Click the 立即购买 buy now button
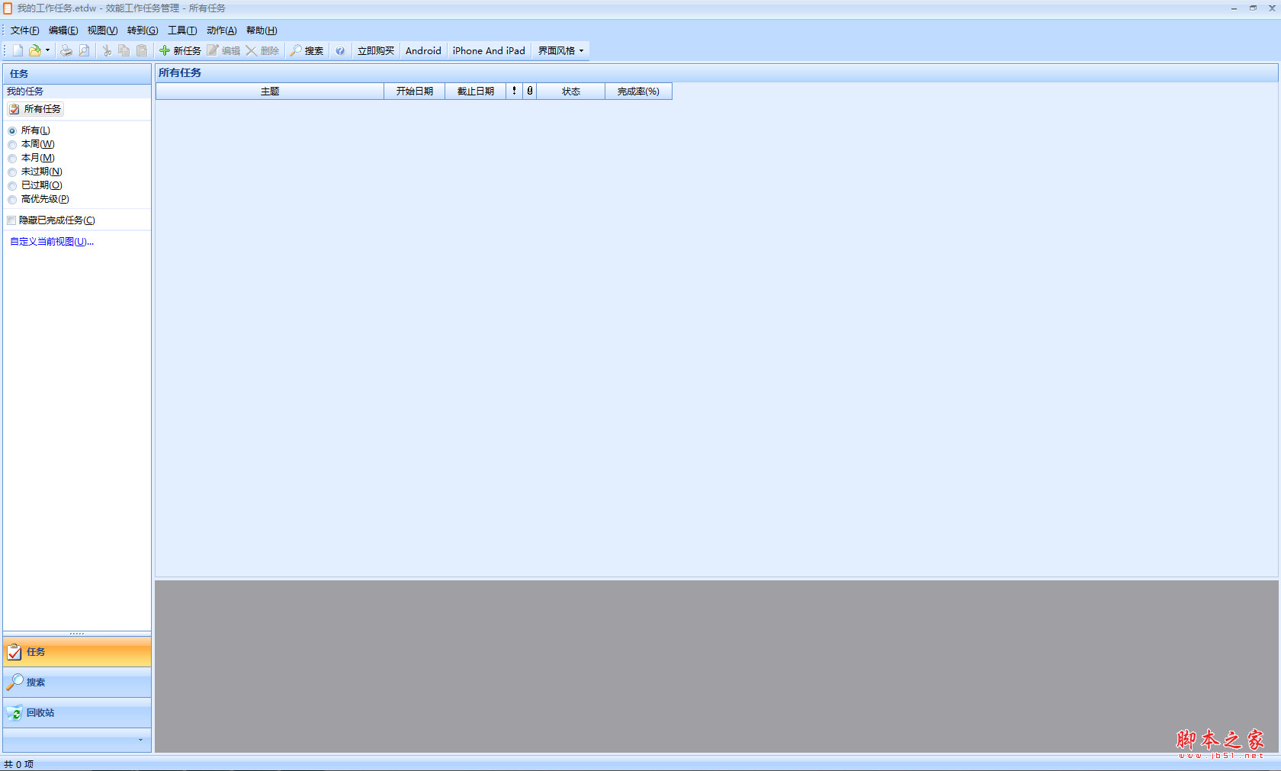This screenshot has height=771, width=1281. tap(376, 50)
